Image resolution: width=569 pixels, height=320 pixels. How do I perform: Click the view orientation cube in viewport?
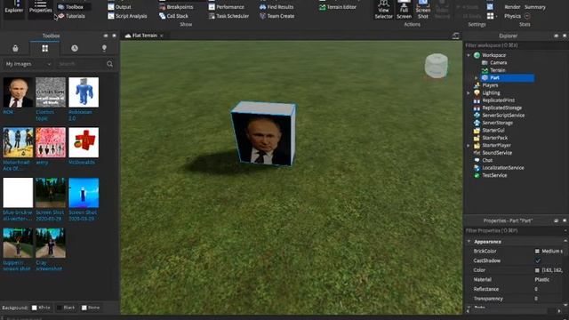[x=437, y=66]
